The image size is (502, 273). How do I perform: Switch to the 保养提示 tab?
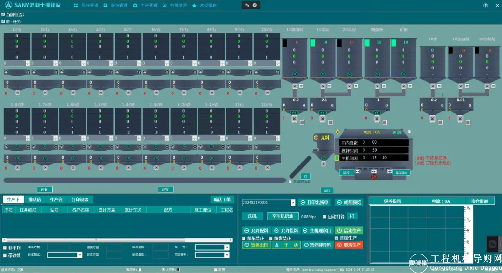[392, 201]
